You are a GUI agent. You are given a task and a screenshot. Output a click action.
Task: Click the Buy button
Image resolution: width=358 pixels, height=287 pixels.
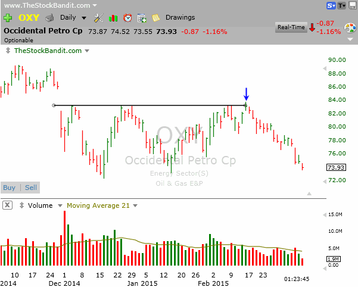click(10, 188)
